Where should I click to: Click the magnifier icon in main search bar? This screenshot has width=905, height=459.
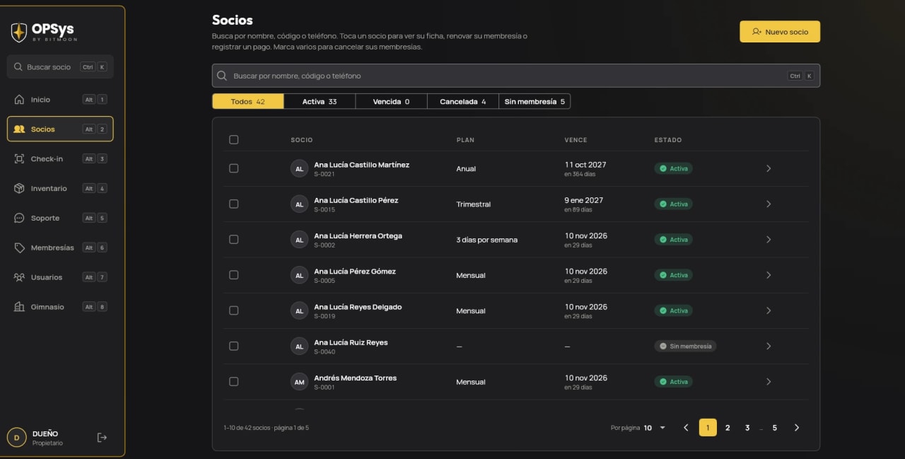(x=222, y=76)
